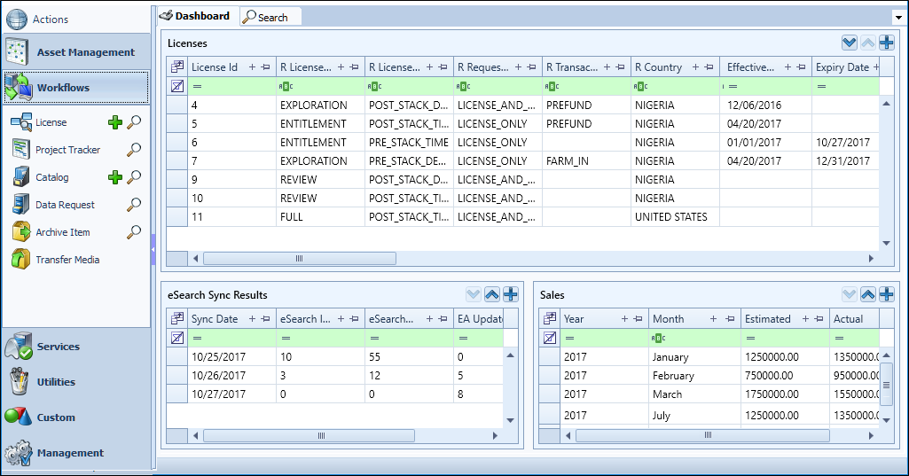909x476 pixels.
Task: Click Licenses horizontal scrollbar thumb
Action: click(300, 258)
